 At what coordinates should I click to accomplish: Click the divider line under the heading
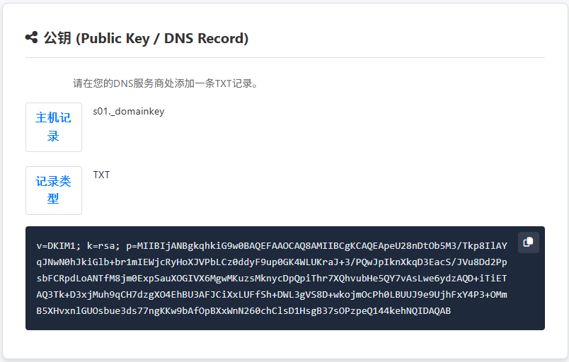[x=284, y=57]
